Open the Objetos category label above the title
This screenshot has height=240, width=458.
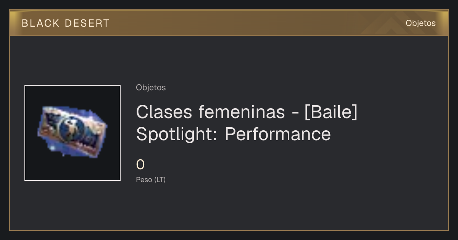pos(151,88)
